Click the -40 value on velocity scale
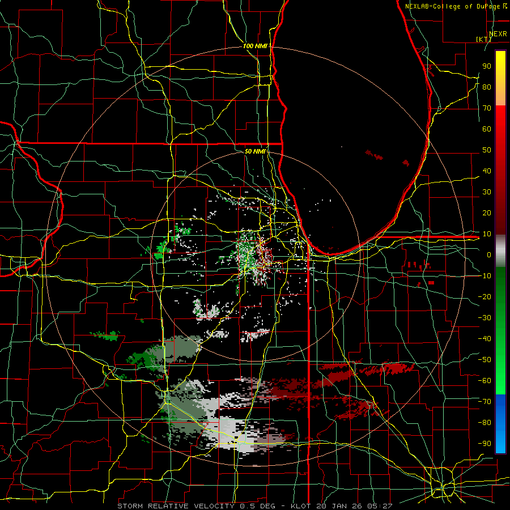510x510 pixels. click(484, 339)
